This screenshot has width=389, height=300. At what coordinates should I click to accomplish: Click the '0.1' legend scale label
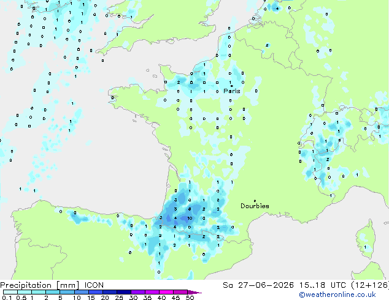coord(7,298)
